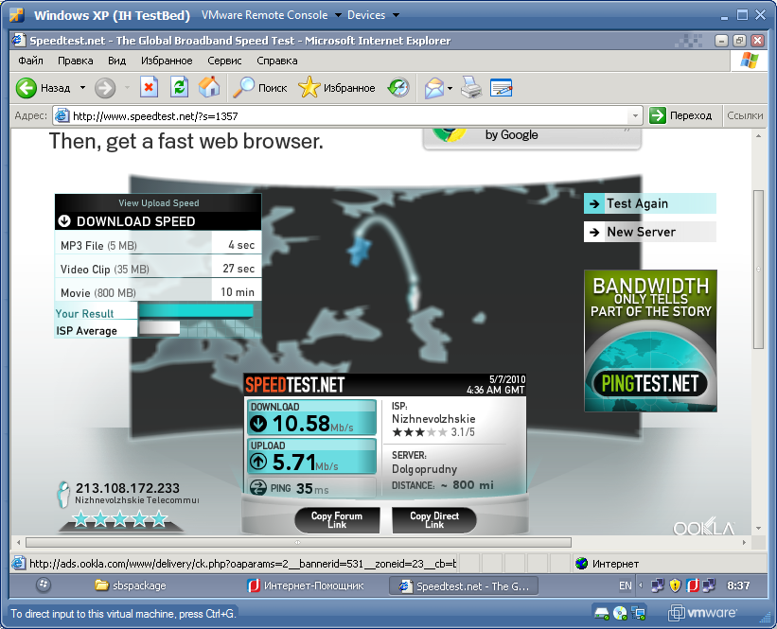The width and height of the screenshot is (777, 629).
Task: Click the ping result 35 ms
Action: click(x=312, y=489)
